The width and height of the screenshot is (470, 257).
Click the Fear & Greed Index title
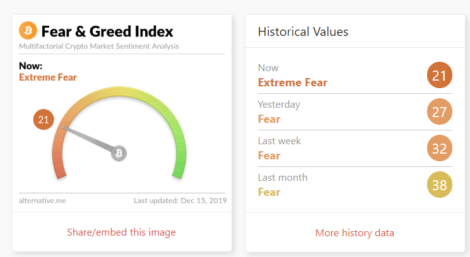[107, 31]
